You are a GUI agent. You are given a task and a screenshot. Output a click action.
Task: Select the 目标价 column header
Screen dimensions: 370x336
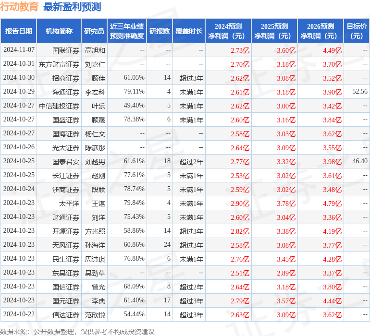357,31
